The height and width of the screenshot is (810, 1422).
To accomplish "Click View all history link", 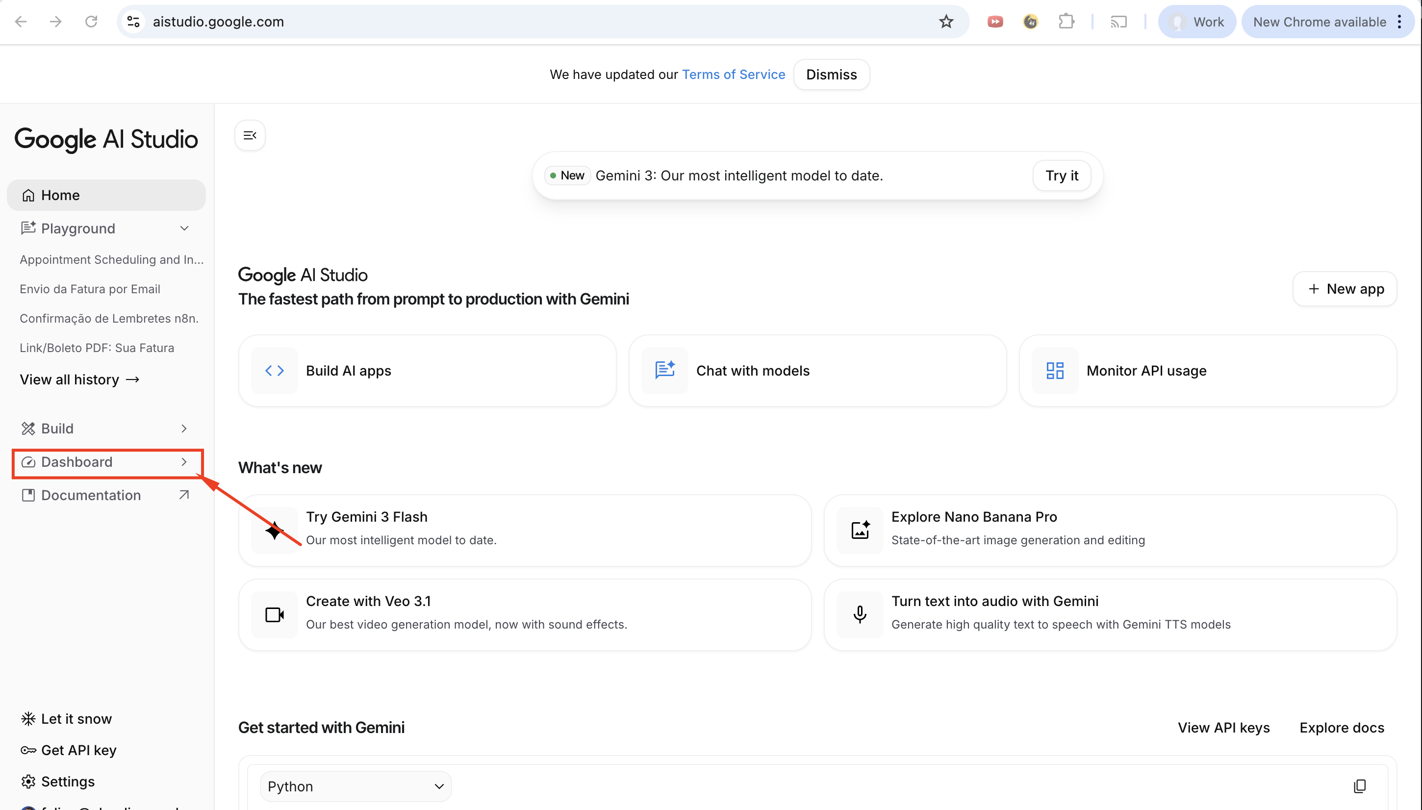I will coord(79,380).
